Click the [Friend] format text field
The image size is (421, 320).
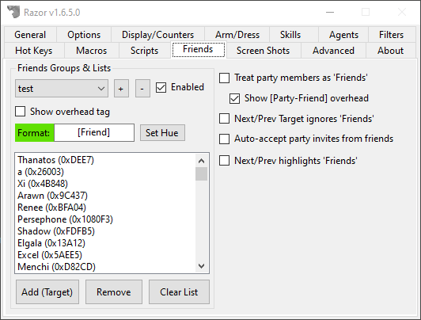(x=94, y=133)
